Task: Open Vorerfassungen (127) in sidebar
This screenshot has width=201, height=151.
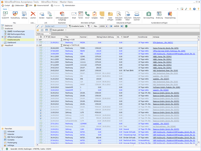Action: (16, 31)
